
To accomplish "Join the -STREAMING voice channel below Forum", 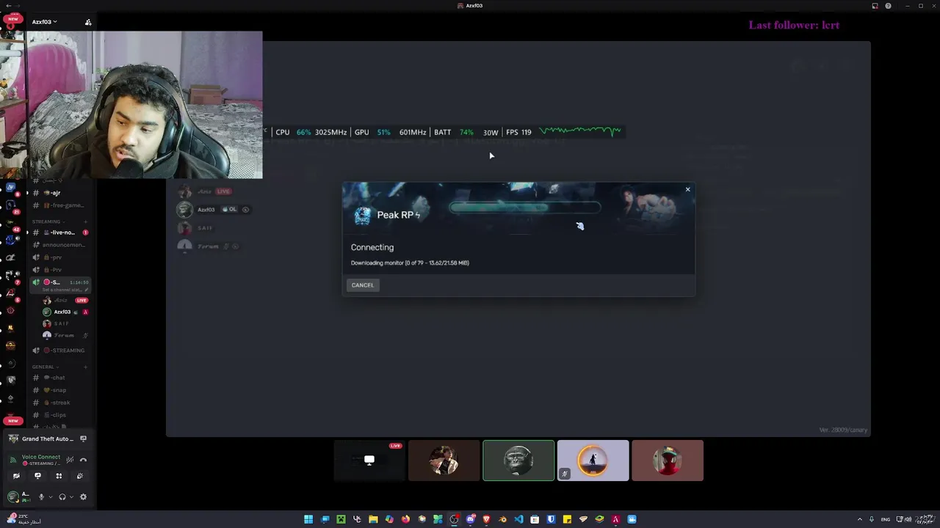I will point(59,351).
